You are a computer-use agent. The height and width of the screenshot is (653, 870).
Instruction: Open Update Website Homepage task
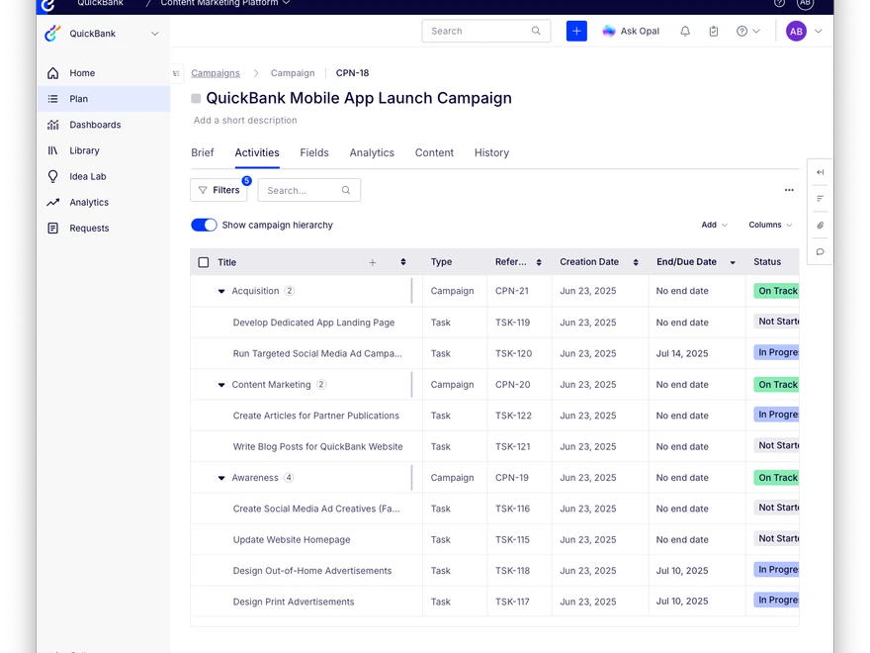[292, 540]
